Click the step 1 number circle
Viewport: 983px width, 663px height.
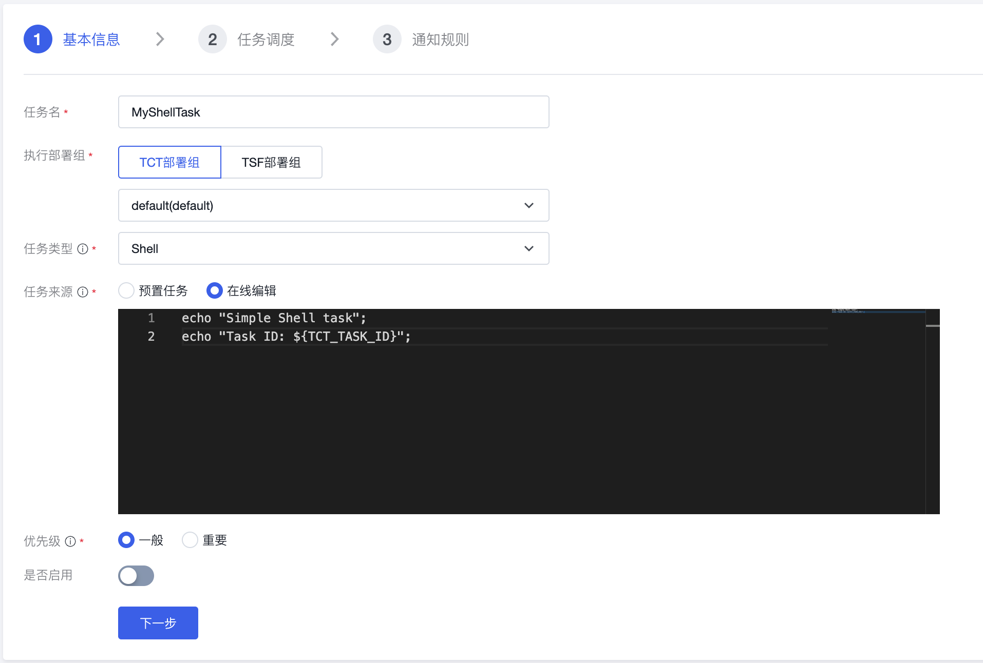pos(38,39)
